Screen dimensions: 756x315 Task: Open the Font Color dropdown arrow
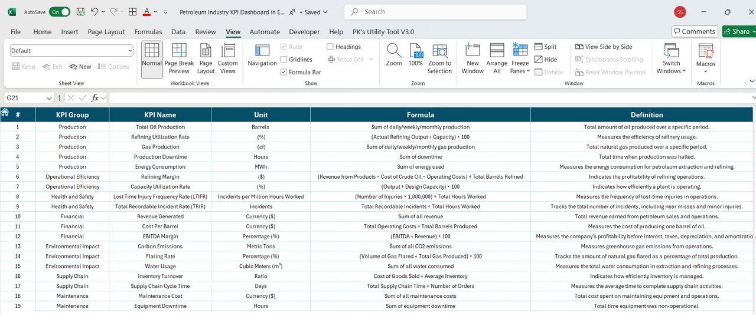pos(155,12)
